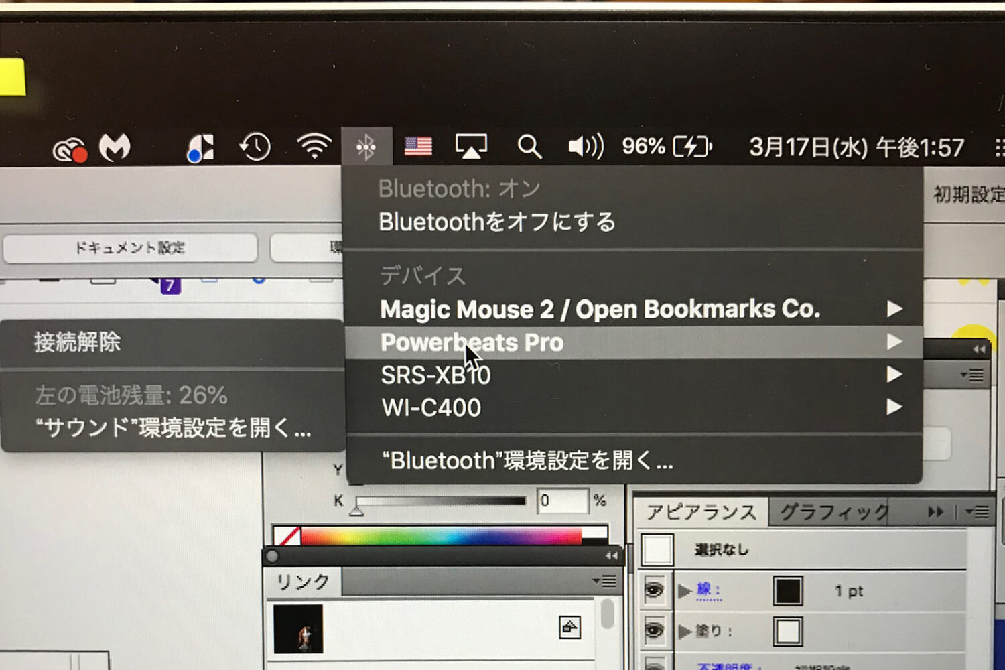The image size is (1005, 670).
Task: Open the Wi-Fi menu
Action: (314, 147)
